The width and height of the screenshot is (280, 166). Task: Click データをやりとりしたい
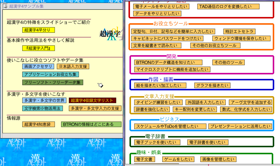coord(157,13)
